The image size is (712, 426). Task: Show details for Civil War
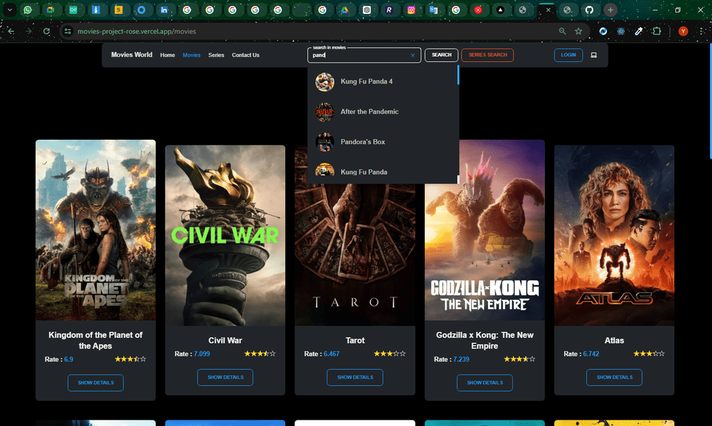225,377
